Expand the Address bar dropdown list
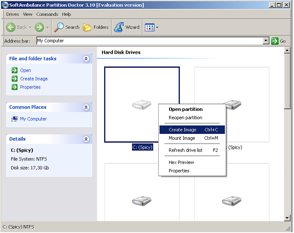The image size is (294, 233). pyautogui.click(x=266, y=41)
